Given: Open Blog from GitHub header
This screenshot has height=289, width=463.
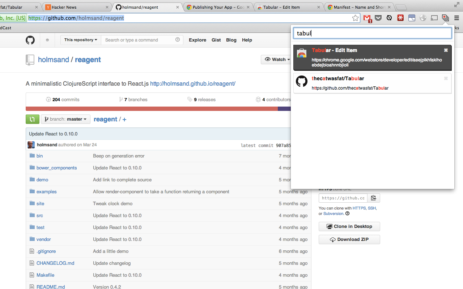Looking at the screenshot, I should click(x=231, y=40).
